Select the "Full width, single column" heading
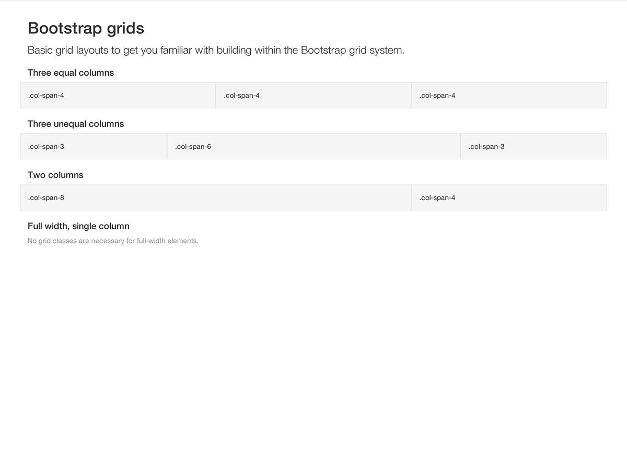The width and height of the screenshot is (627, 470). (x=78, y=226)
